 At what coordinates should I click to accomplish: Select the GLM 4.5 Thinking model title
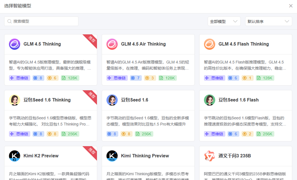pos(42,44)
